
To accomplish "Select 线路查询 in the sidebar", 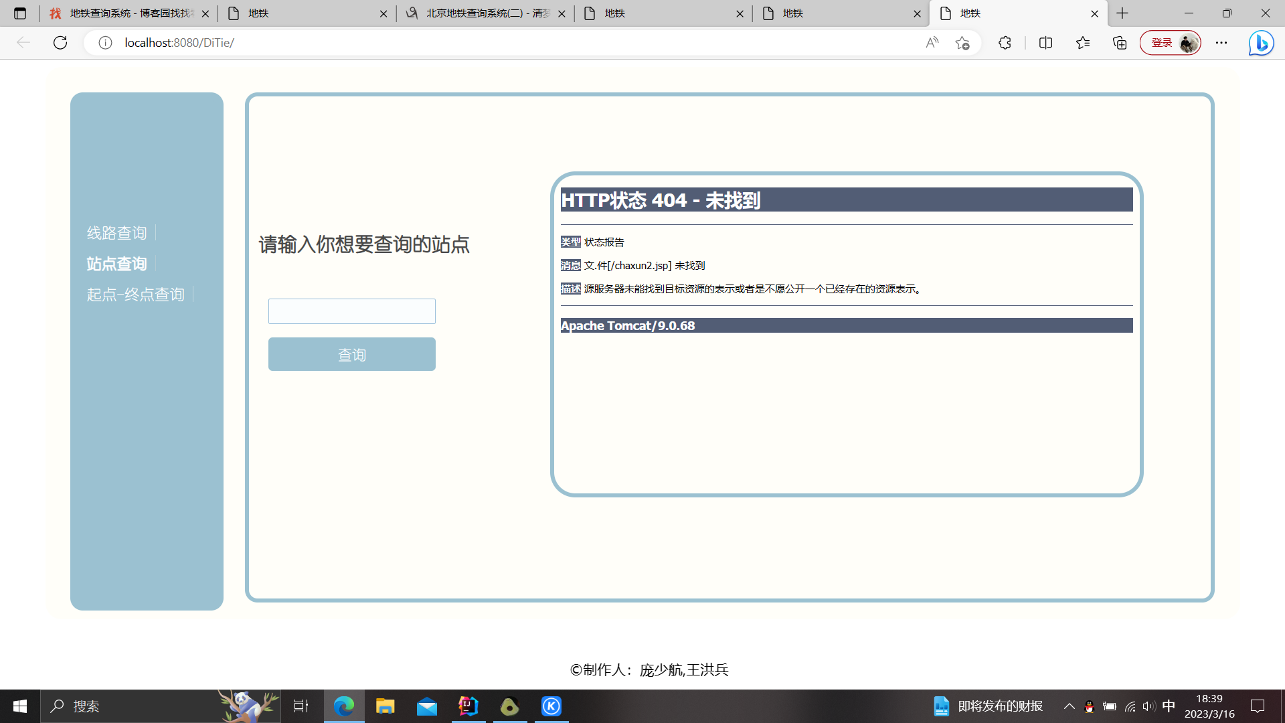I will (116, 233).
